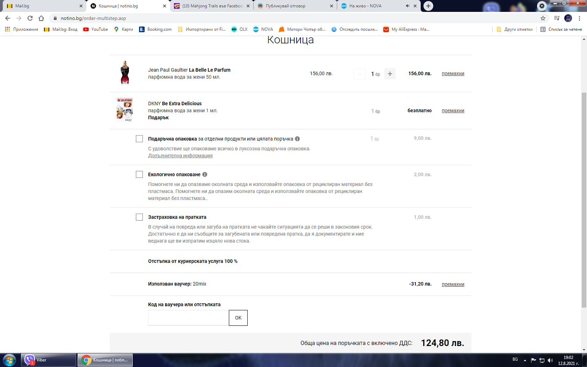
Task: Show info icon for Екологично опаковане
Action: (x=205, y=174)
